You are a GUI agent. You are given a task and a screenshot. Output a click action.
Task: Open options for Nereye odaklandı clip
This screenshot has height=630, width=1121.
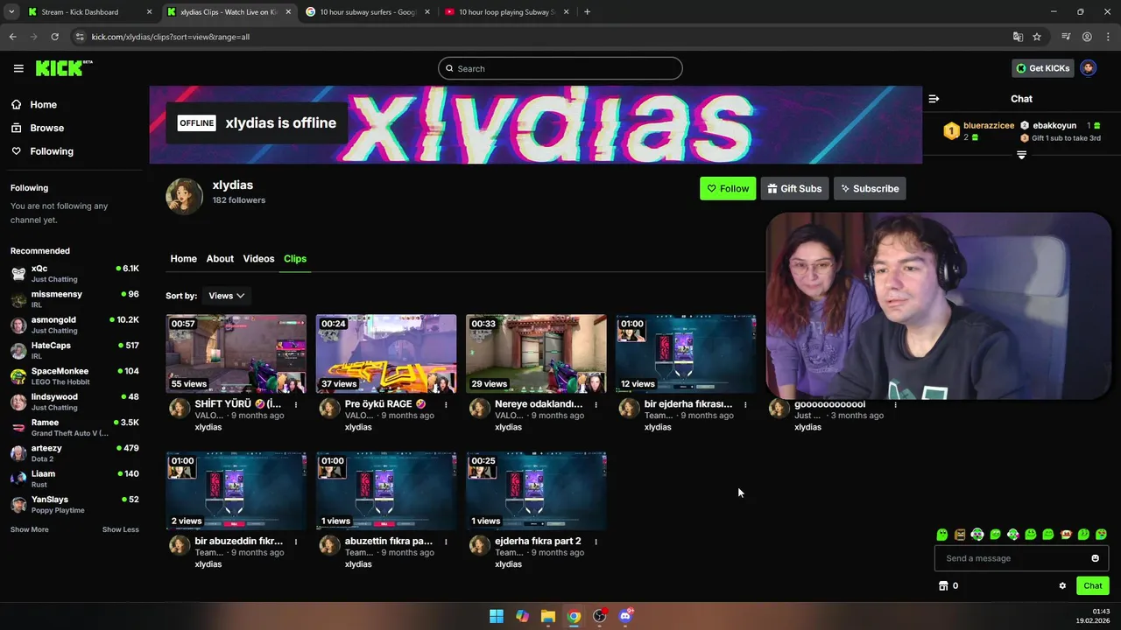point(596,404)
